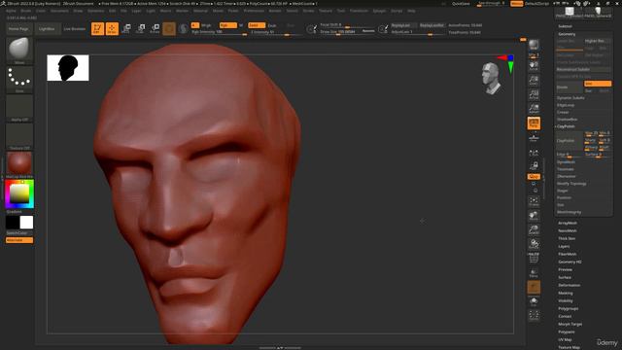The height and width of the screenshot is (350, 622).
Task: Toggle the Zadd sculpt mode
Action: tap(257, 25)
